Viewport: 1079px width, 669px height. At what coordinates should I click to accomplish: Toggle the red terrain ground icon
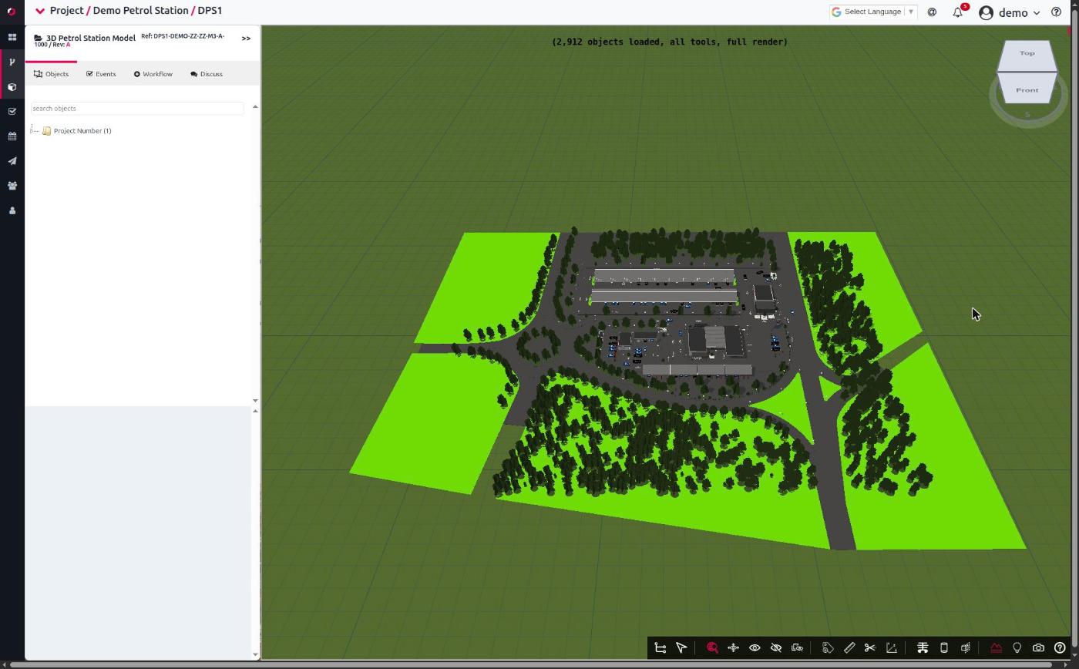tap(996, 648)
